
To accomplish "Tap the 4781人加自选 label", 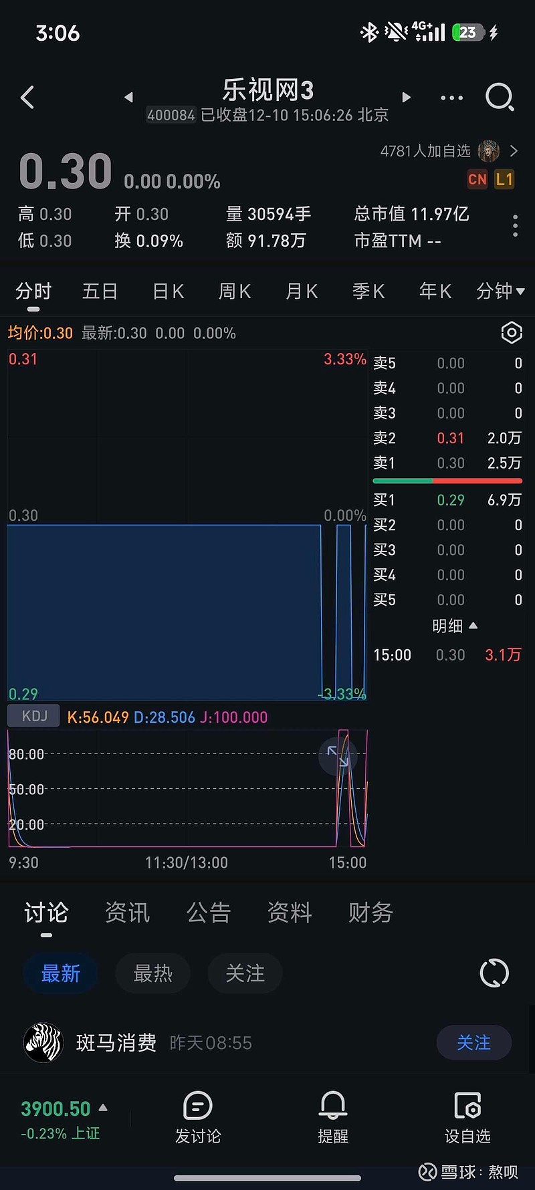I will 426,151.
